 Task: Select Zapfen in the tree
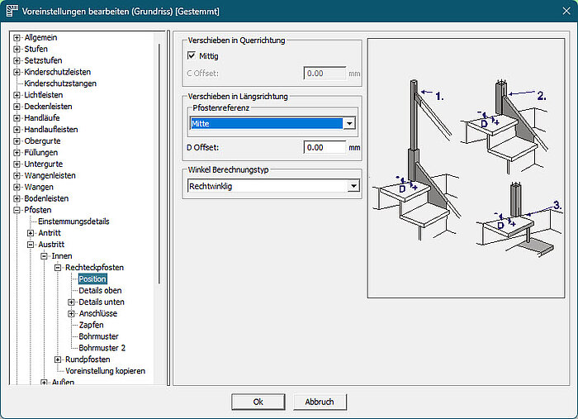tap(91, 325)
